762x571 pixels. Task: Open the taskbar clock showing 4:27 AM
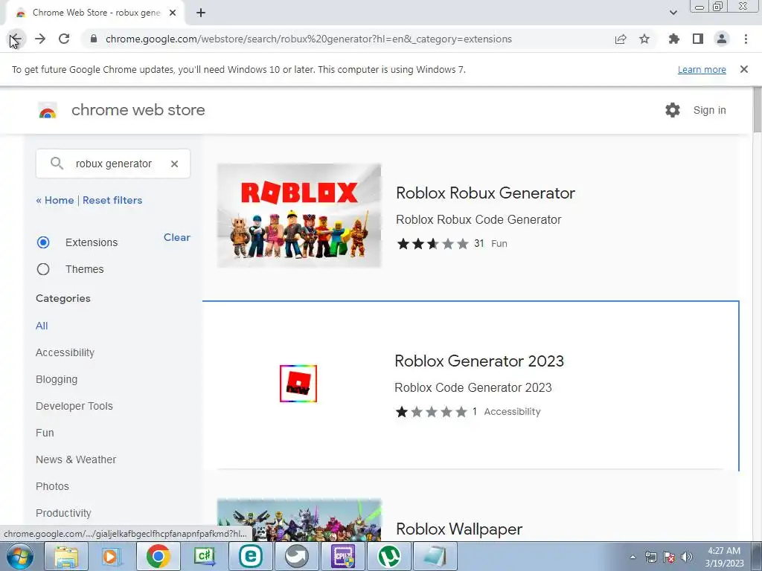[x=724, y=557]
